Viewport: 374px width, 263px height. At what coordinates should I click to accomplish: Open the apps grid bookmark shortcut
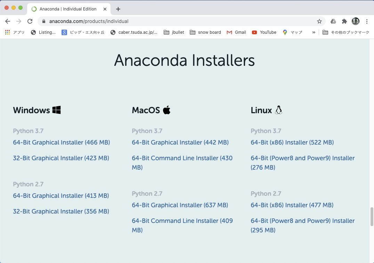pyautogui.click(x=8, y=32)
